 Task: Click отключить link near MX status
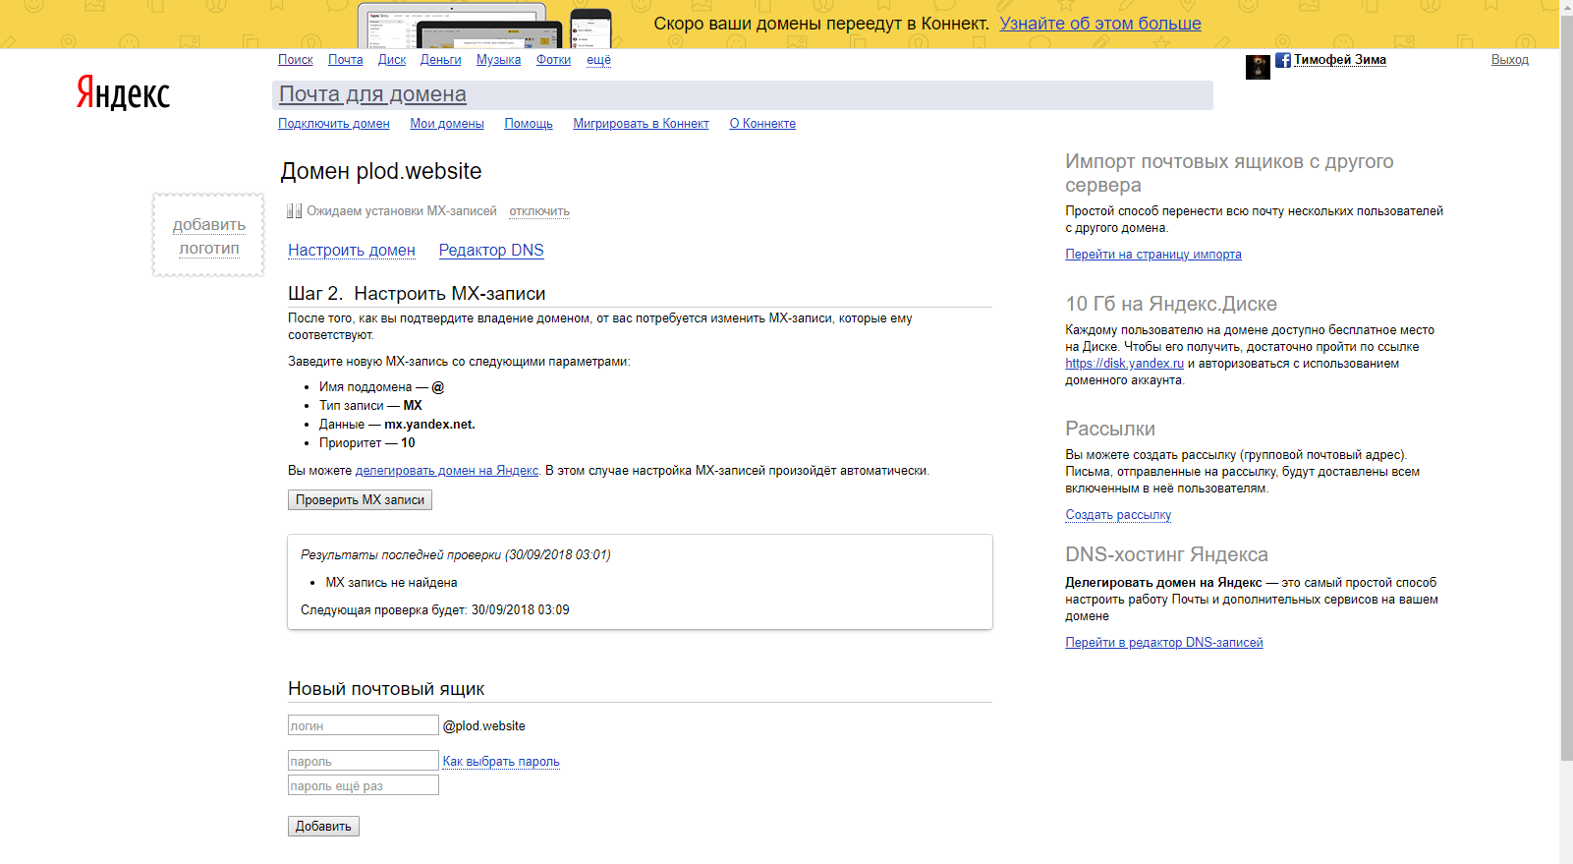[x=539, y=211]
